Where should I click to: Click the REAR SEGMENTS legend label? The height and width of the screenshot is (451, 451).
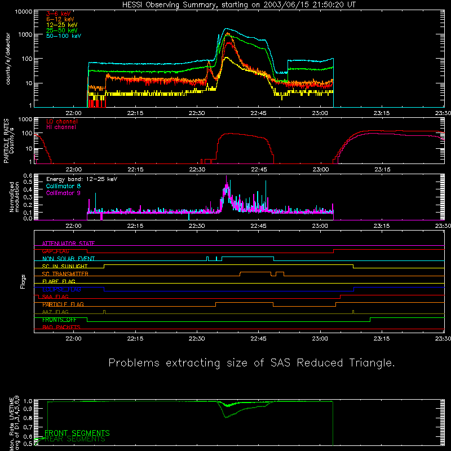pyautogui.click(x=75, y=439)
